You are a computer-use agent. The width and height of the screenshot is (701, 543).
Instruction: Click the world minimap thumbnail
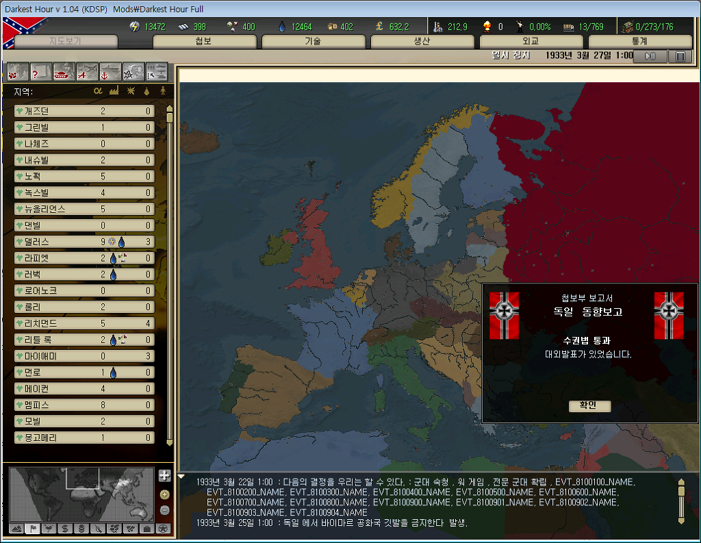[x=82, y=494]
